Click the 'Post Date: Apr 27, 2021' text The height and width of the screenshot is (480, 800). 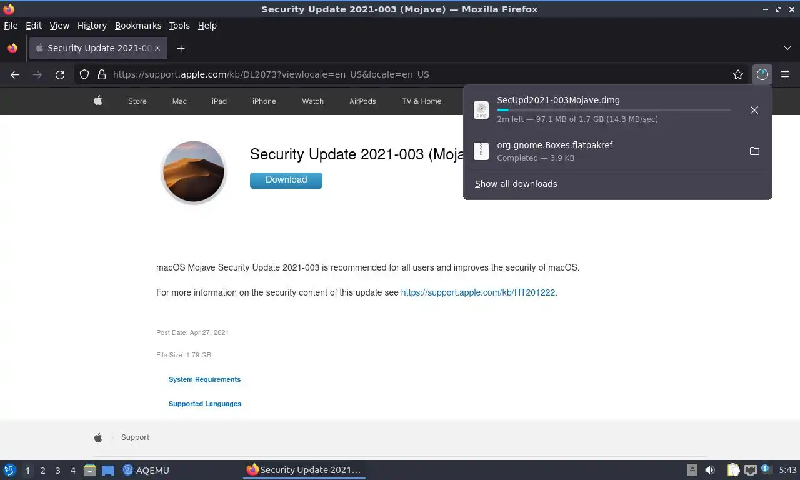192,332
